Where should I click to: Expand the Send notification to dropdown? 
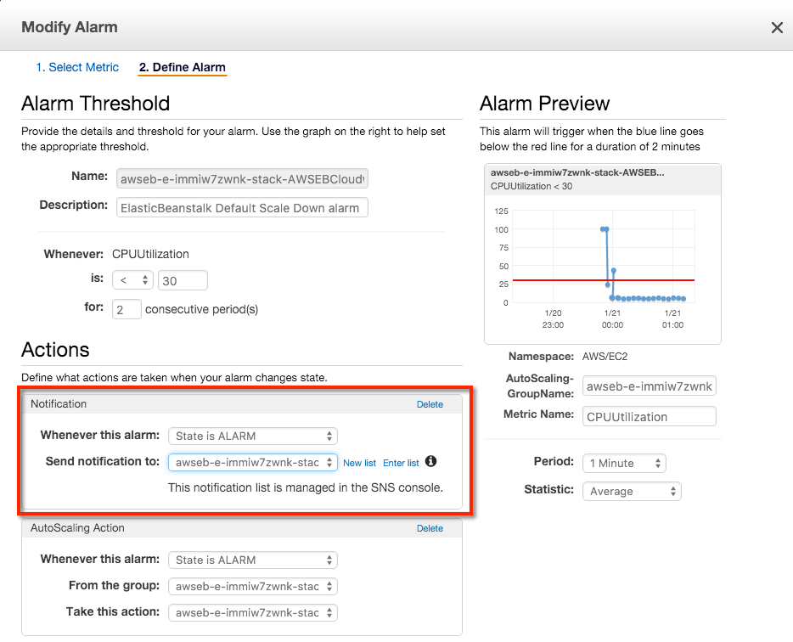[252, 463]
